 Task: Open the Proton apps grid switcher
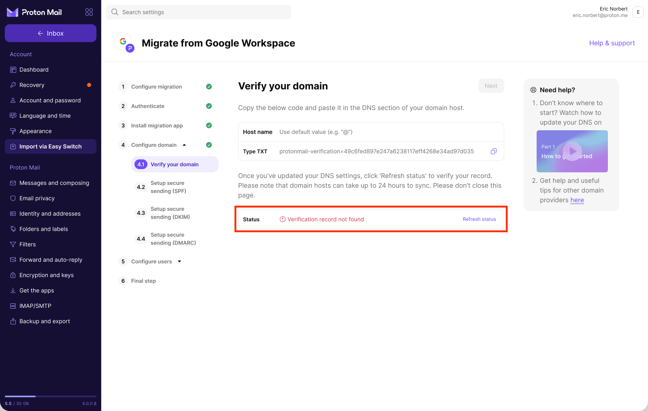tap(89, 12)
